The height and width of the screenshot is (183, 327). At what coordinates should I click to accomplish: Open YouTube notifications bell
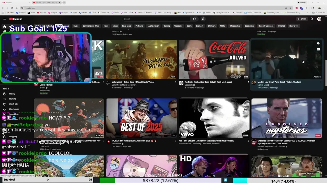312,19
